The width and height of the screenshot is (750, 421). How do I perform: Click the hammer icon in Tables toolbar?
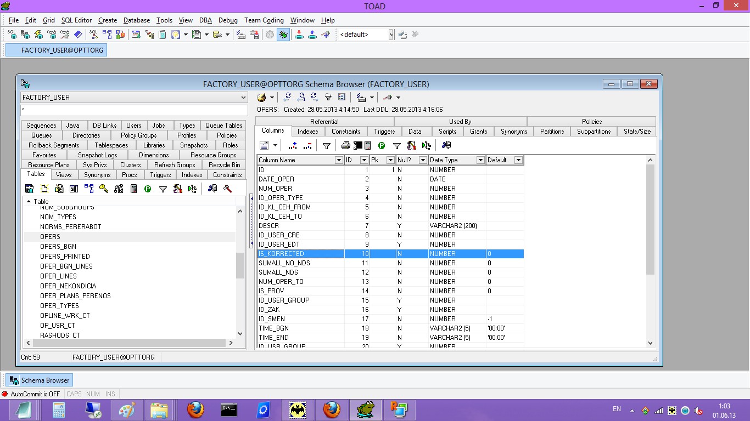tap(227, 189)
